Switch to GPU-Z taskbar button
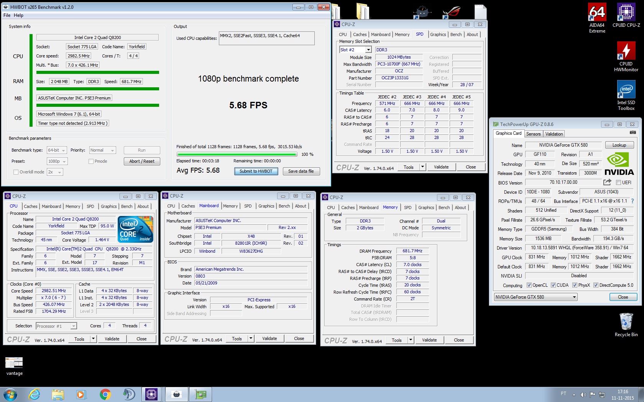 click(200, 394)
